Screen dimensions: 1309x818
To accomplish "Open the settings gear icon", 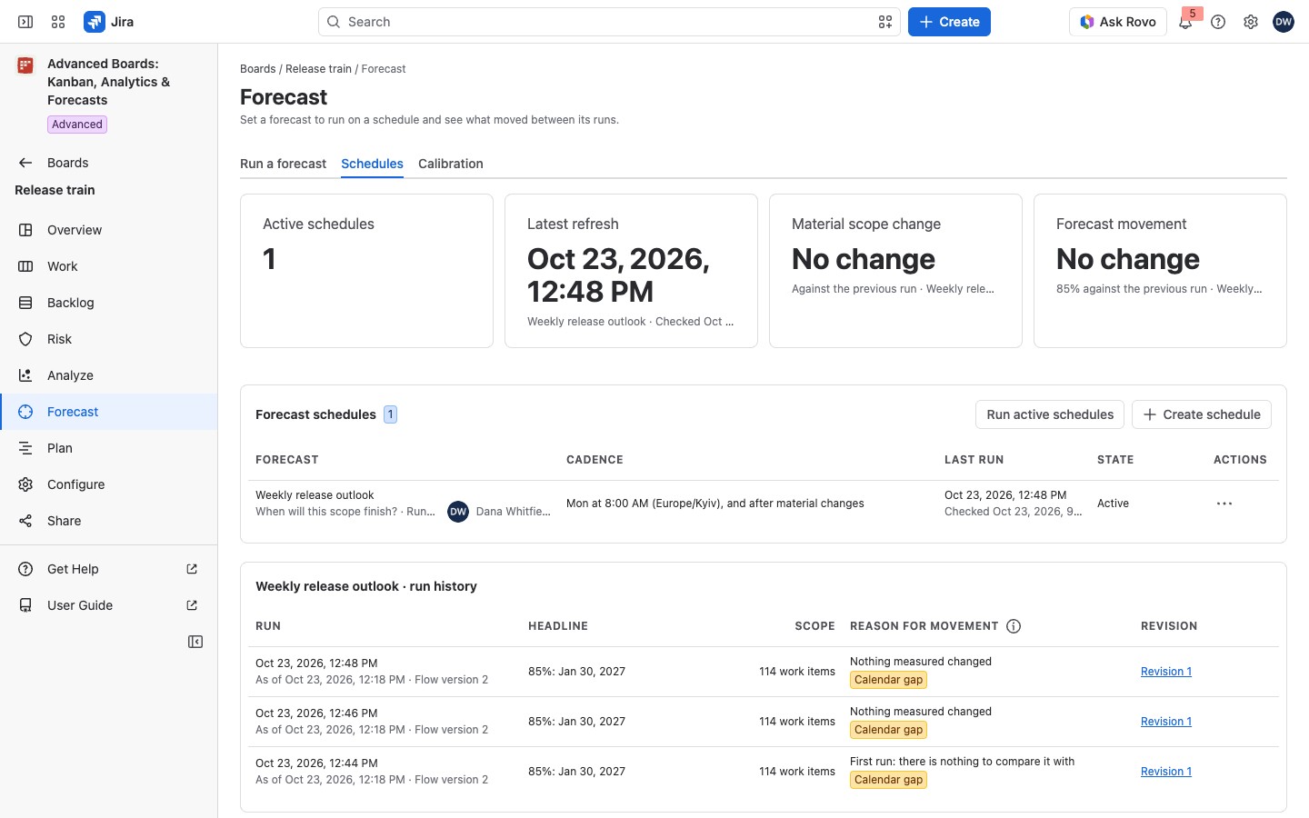I will coord(1251,22).
